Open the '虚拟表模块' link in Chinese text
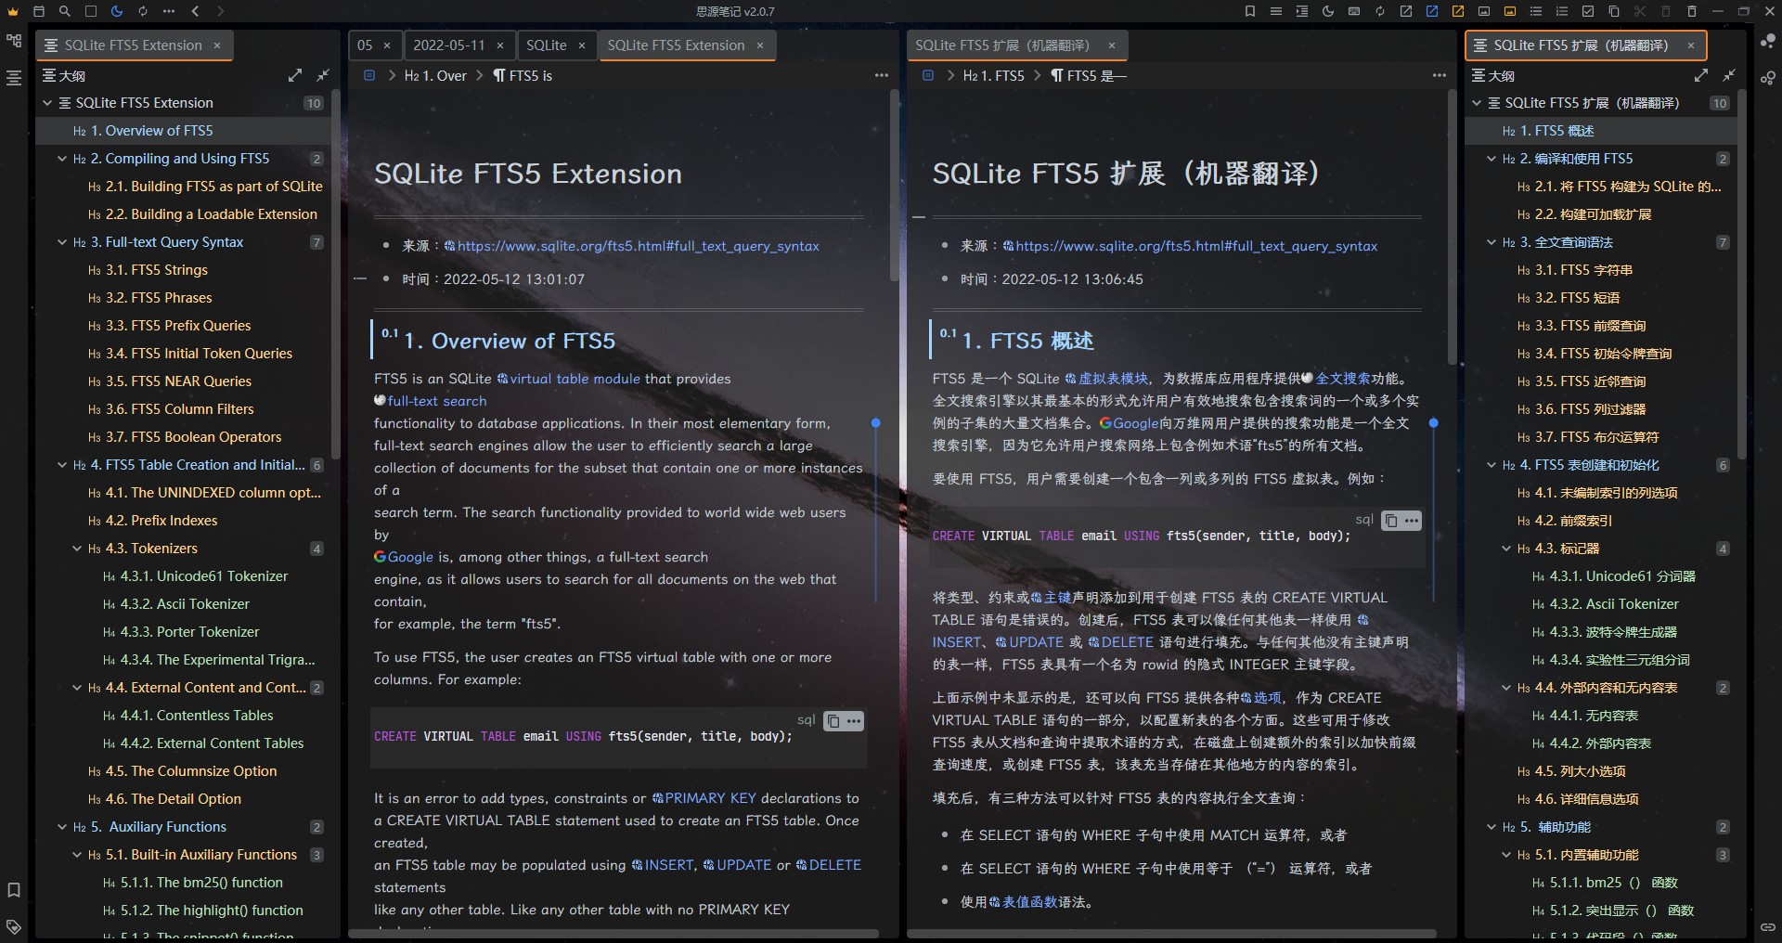 [1113, 379]
